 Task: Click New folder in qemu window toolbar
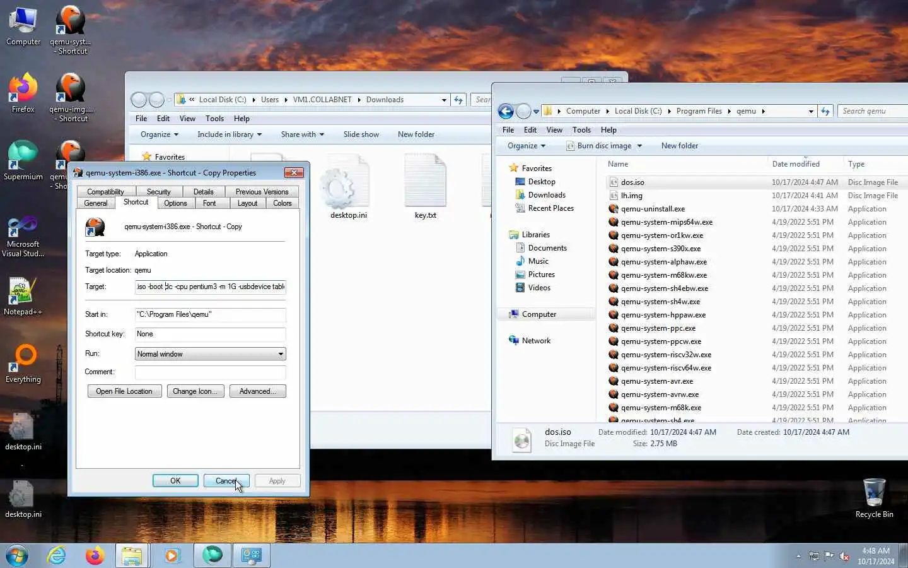tap(679, 146)
